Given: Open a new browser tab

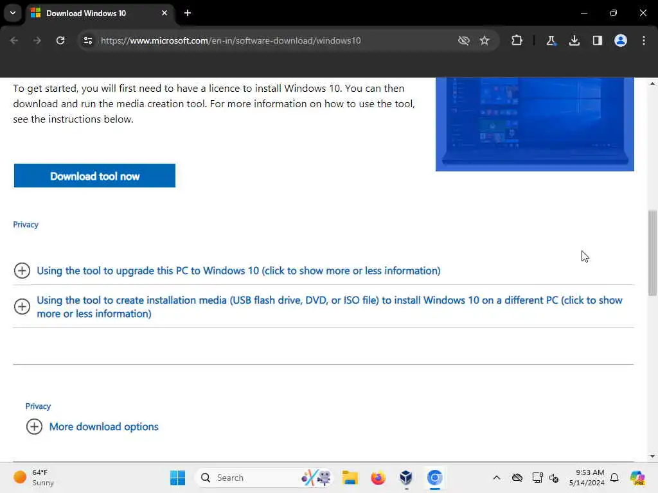Looking at the screenshot, I should click(188, 13).
